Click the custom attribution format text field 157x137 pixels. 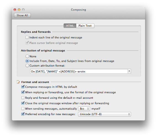pyautogui.click(x=79, y=71)
